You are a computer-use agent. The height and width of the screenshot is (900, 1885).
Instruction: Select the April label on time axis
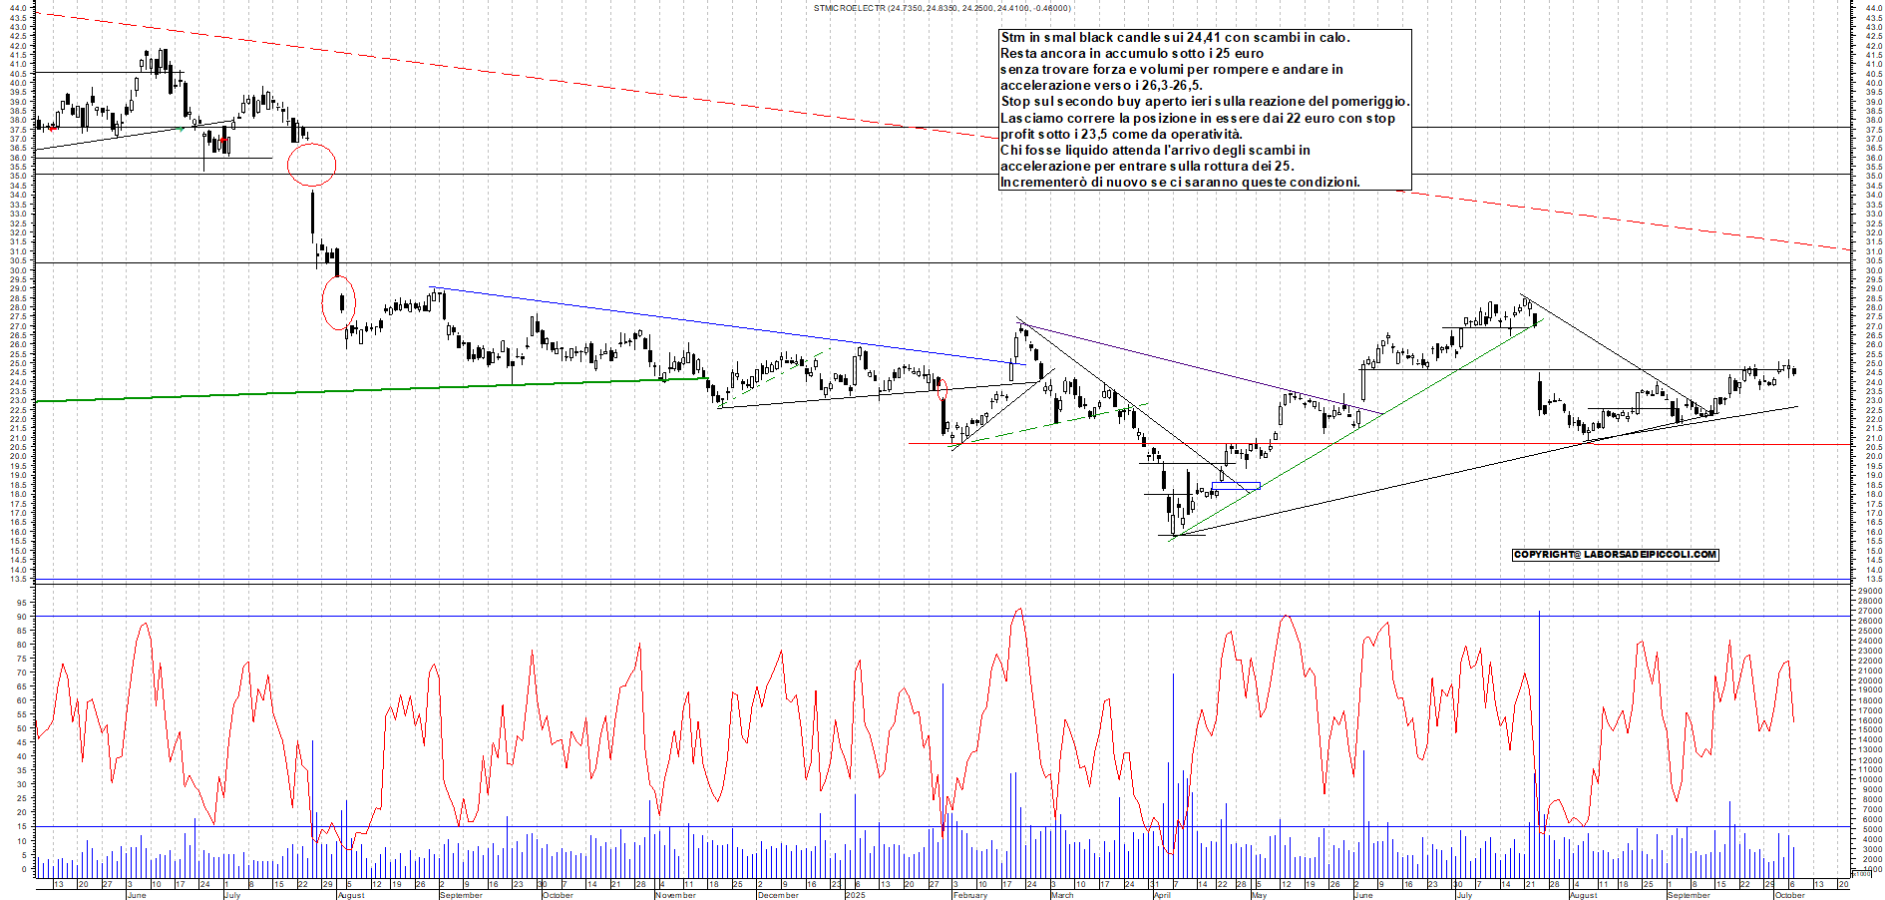(x=1162, y=895)
